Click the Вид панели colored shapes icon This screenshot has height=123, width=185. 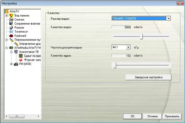11,15
